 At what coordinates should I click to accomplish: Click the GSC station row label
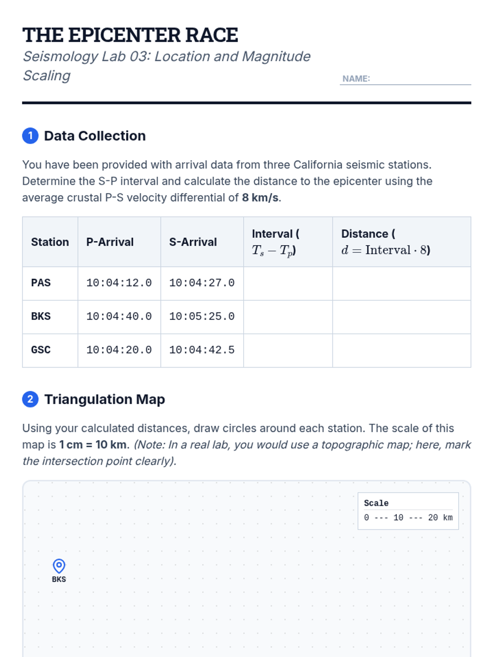point(41,350)
